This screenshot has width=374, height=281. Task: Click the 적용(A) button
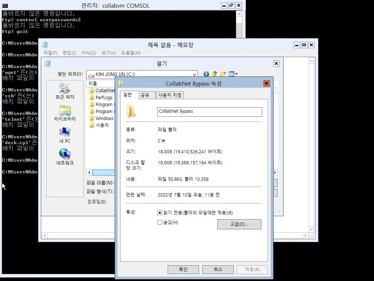click(252, 270)
